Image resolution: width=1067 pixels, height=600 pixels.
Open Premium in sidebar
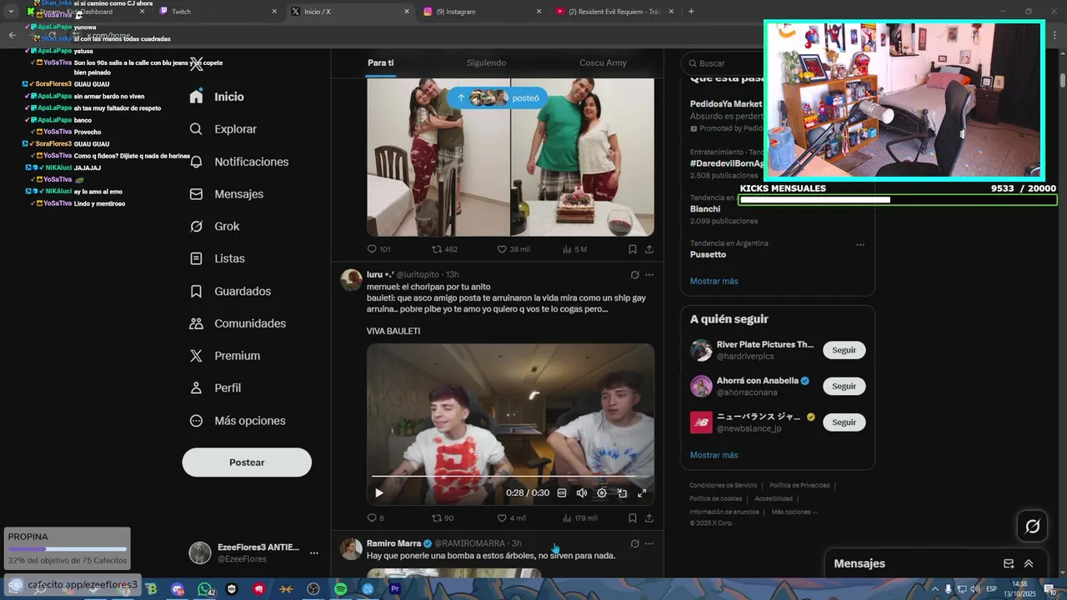224,356
